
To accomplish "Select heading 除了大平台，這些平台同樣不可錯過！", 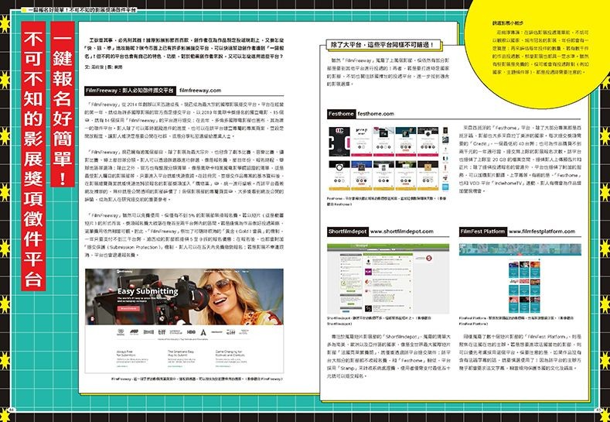I will tap(383, 45).
